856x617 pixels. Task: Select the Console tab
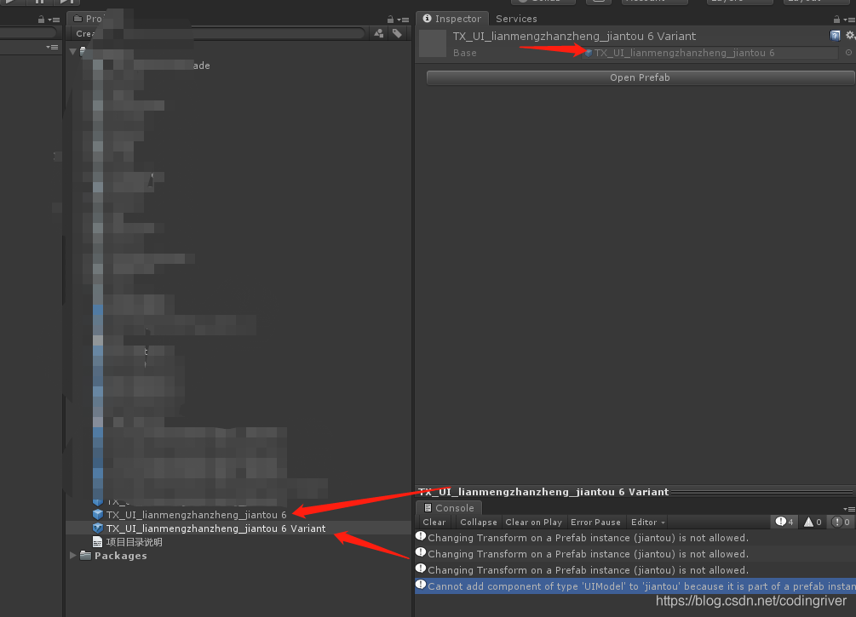[x=449, y=508]
